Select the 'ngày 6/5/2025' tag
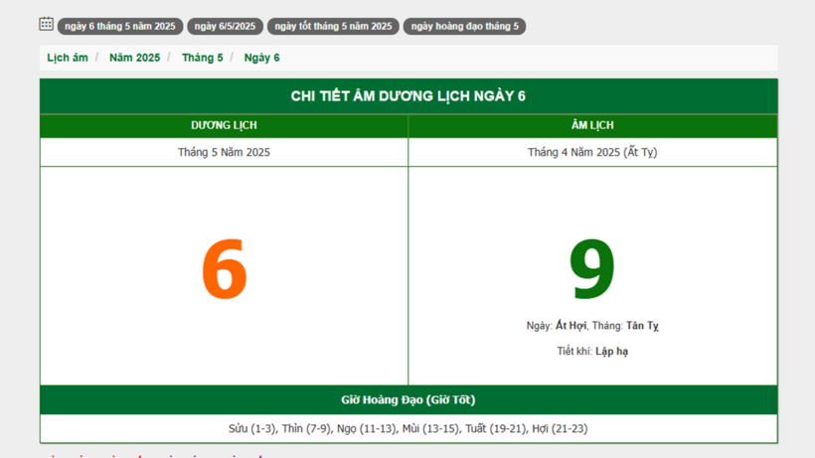Image resolution: width=815 pixels, height=458 pixels. (225, 26)
